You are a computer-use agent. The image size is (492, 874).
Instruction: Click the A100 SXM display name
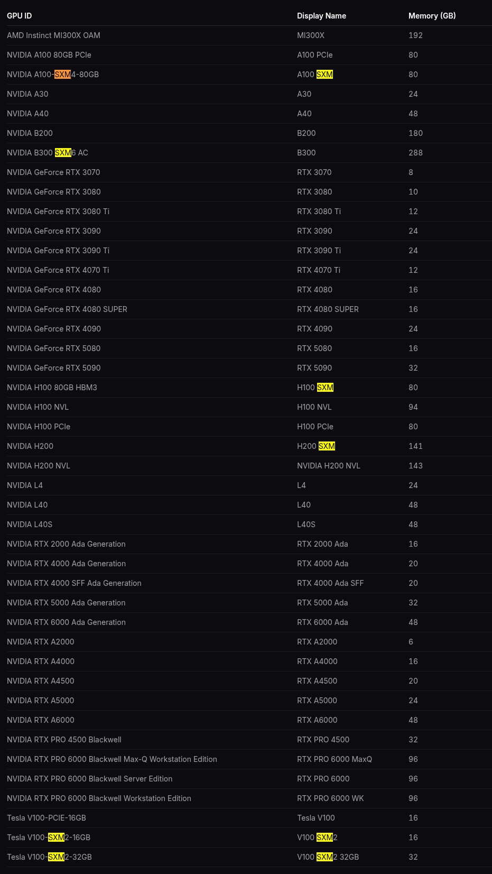[x=315, y=75]
